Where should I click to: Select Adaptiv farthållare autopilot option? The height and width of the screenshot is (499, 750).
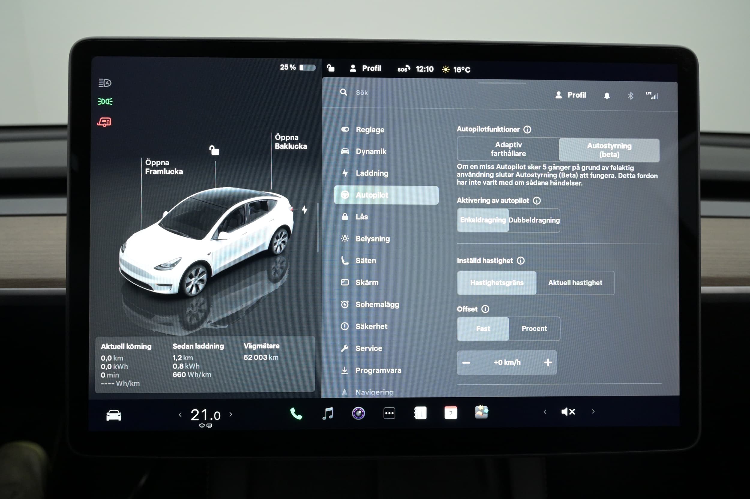click(508, 149)
